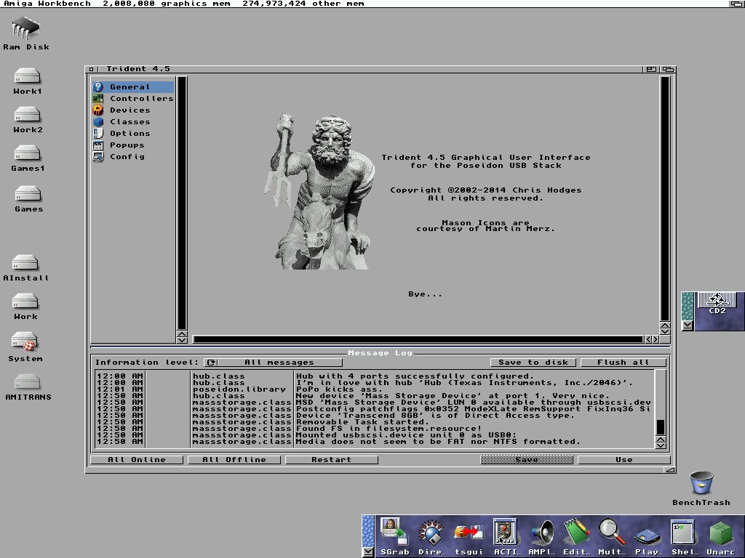Collapse the CD2 side dock with its arrow
The image size is (745, 558).
pyautogui.click(x=687, y=325)
